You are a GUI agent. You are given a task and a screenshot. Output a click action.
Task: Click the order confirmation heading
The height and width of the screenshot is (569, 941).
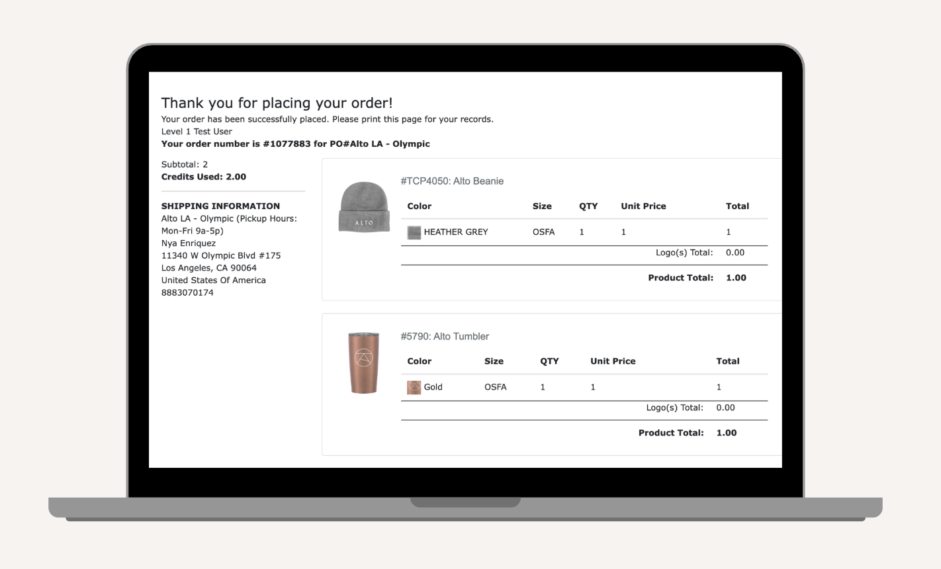click(277, 103)
